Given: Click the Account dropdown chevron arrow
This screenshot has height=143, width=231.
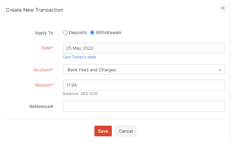Looking at the screenshot, I should 220,70.
